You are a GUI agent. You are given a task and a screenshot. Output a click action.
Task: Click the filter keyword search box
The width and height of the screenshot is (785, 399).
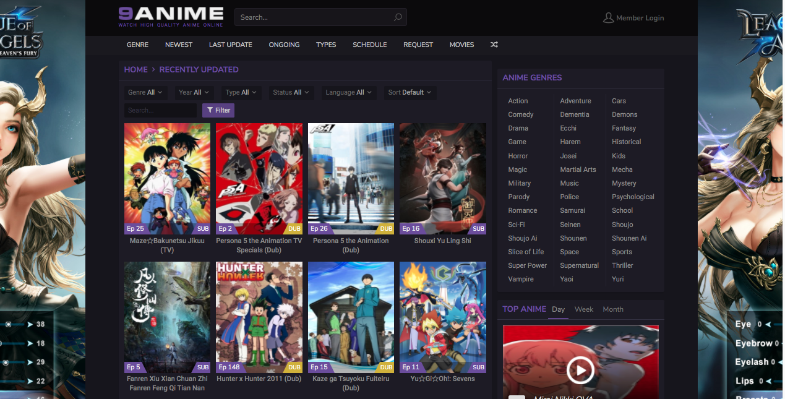pos(161,110)
